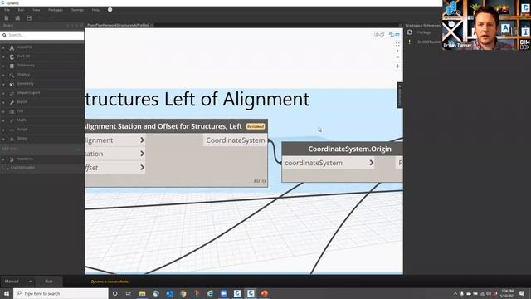Click the station input port arrow
Image resolution: width=531 pixels, height=299 pixels.
[x=142, y=154]
